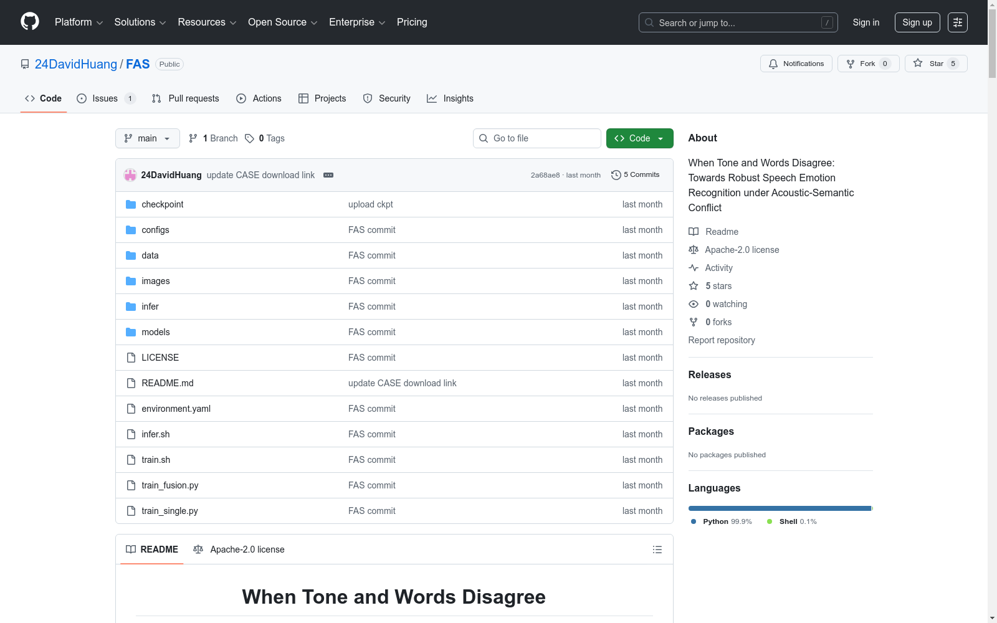Image resolution: width=997 pixels, height=623 pixels.
Task: Switch to the Security tab
Action: (387, 98)
